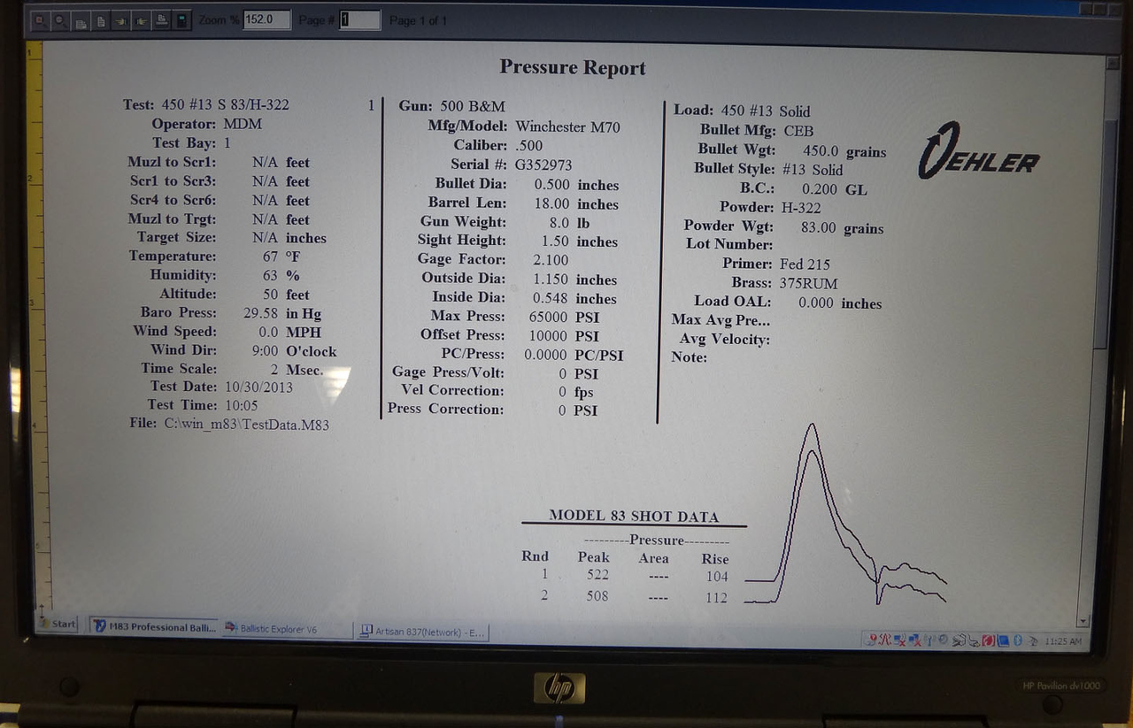Click the pressure curve graph
The width and height of the screenshot is (1133, 728).
pos(845,515)
